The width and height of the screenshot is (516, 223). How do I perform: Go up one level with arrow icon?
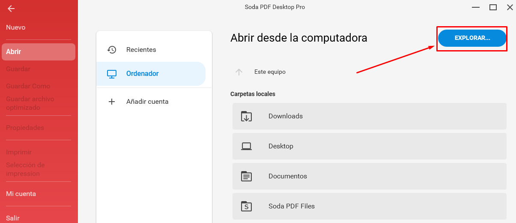[239, 72]
